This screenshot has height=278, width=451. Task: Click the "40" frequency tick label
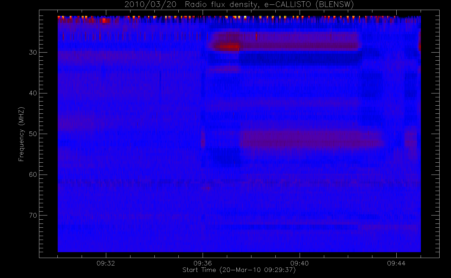(x=33, y=93)
